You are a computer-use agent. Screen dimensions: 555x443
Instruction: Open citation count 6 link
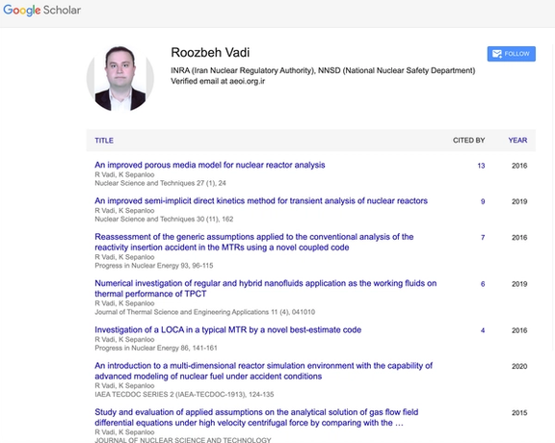(x=483, y=284)
